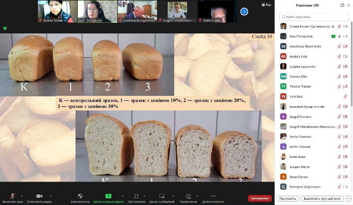Toggle camera icon for Олена Кохан (Организатор)
The width and height of the screenshot is (353, 205).
click(x=345, y=26)
